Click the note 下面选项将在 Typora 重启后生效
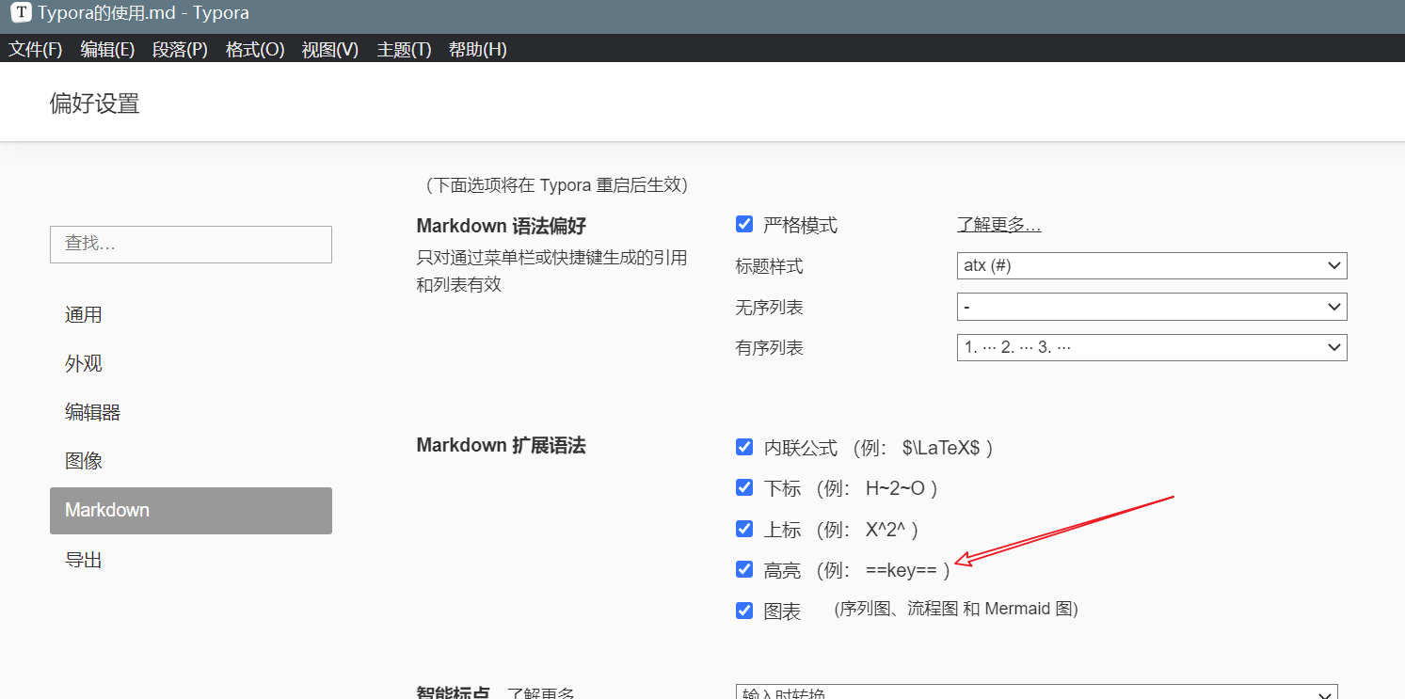The image size is (1405, 699). tap(557, 185)
